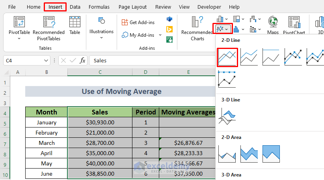Pick the 100% Stacked Line chart

271,57
